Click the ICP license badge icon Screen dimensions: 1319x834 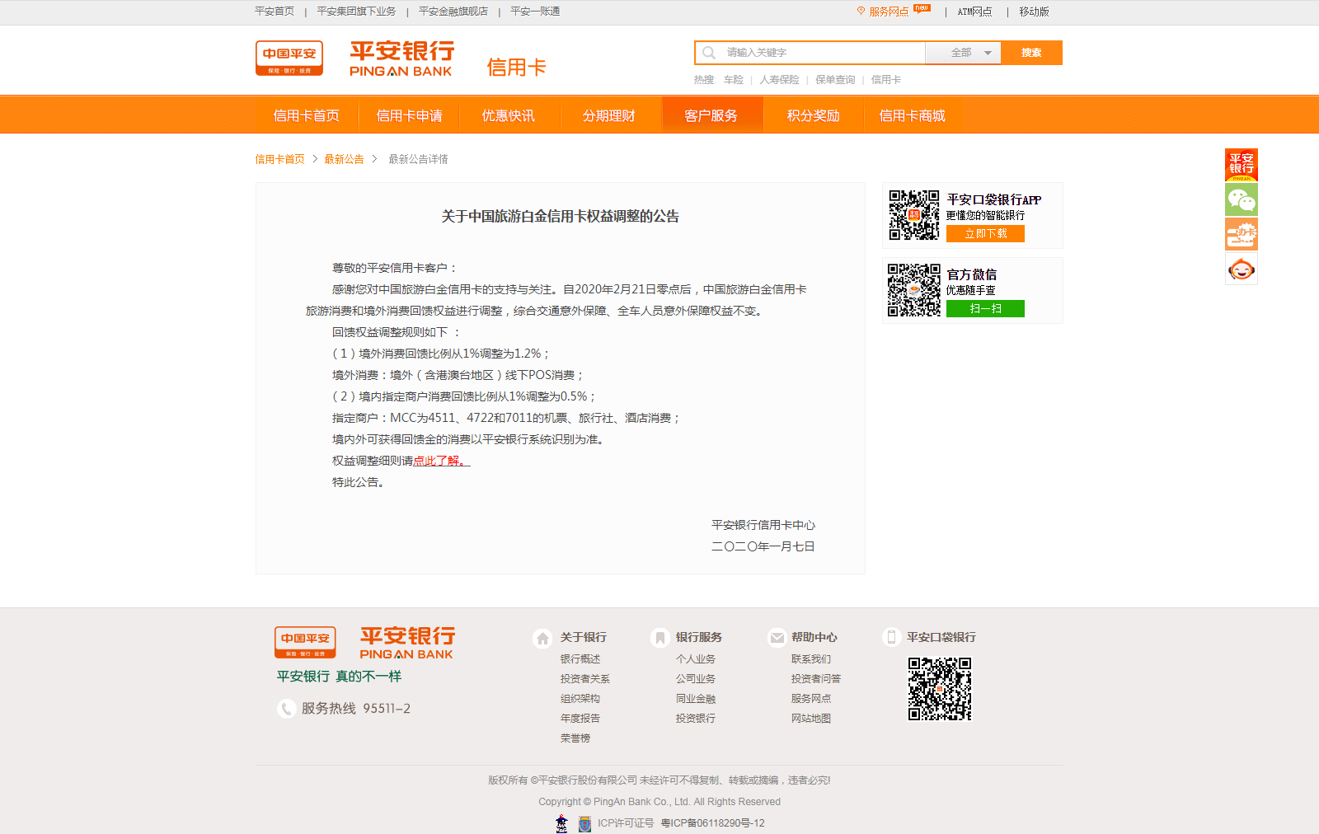pos(584,823)
